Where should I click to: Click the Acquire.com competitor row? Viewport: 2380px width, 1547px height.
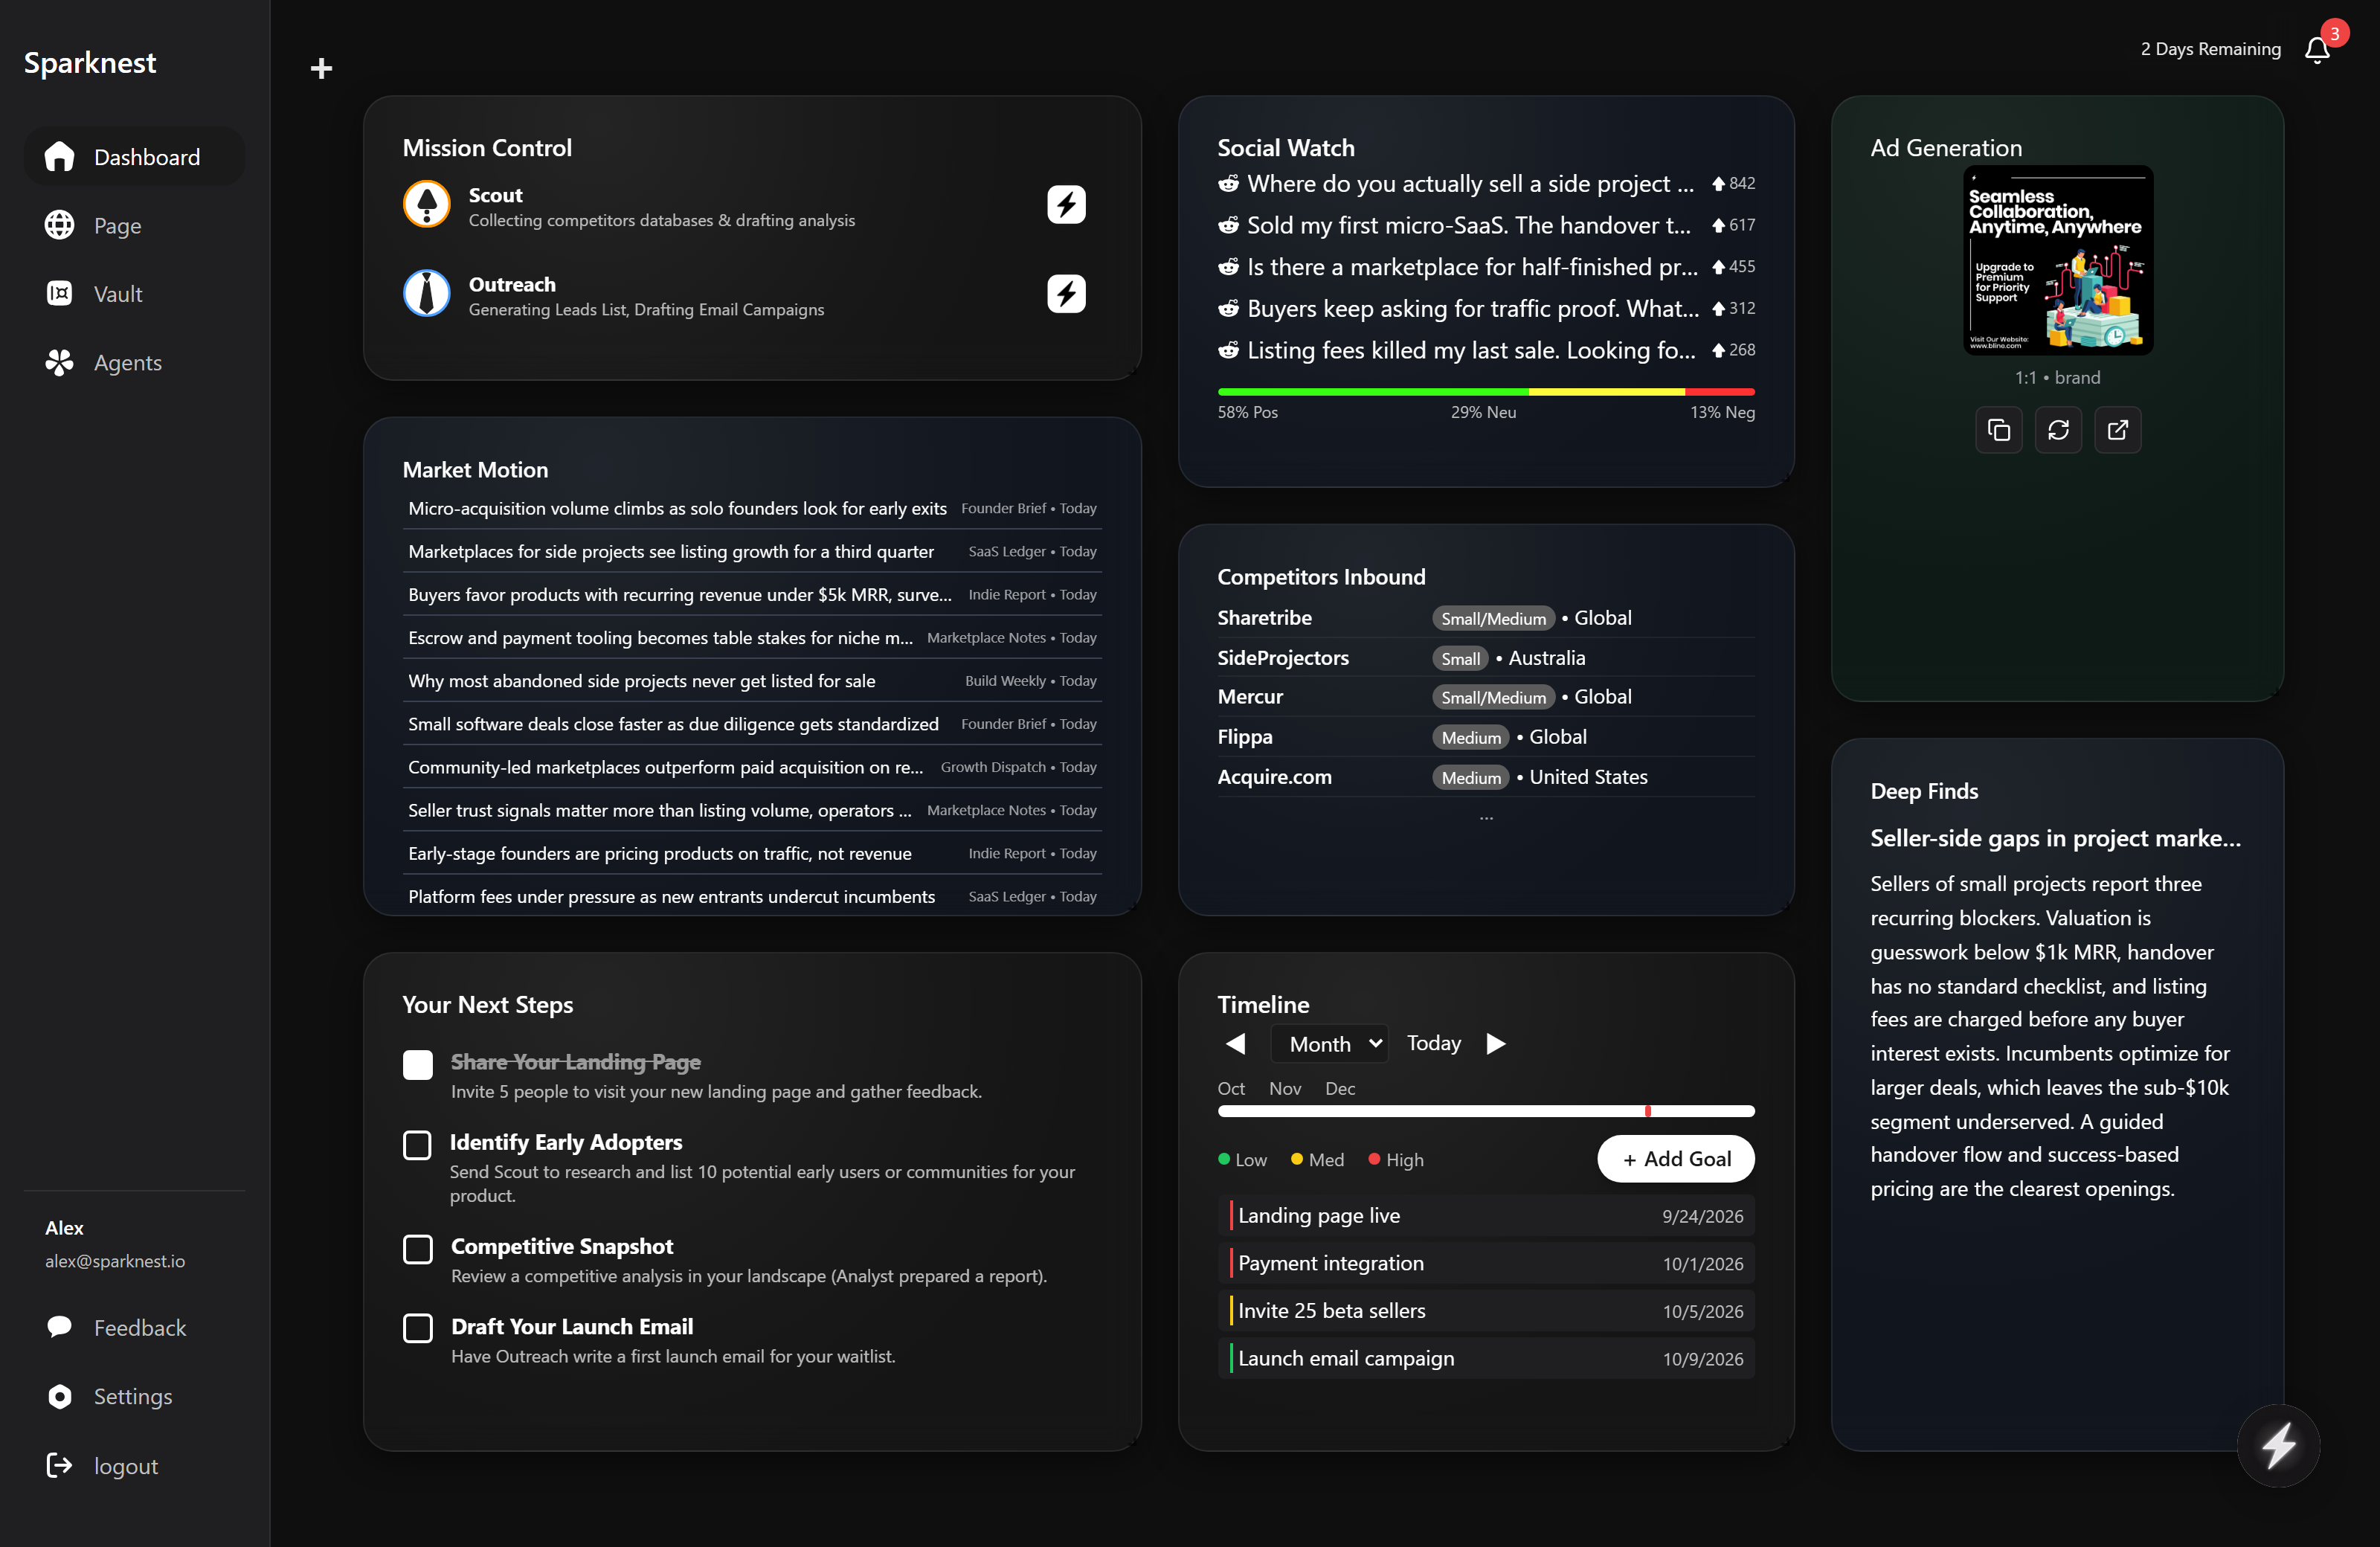click(x=1486, y=777)
